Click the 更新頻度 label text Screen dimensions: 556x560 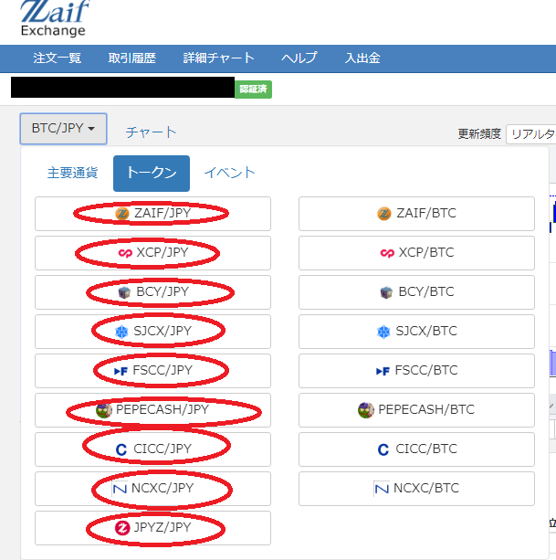pos(479,134)
